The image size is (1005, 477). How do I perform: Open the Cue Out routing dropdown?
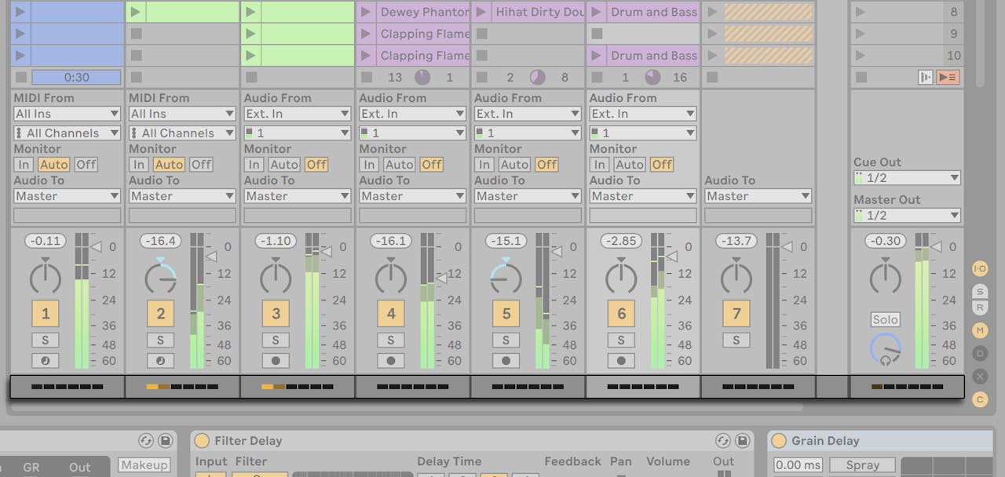[906, 177]
